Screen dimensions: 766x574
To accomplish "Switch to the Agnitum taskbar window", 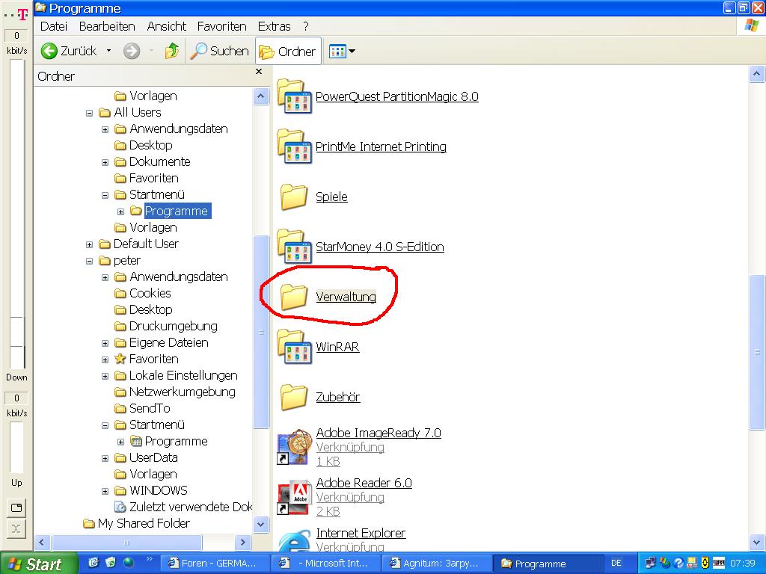I will point(435,564).
